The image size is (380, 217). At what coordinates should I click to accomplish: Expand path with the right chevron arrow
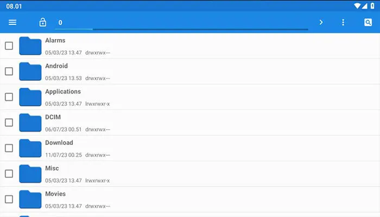pyautogui.click(x=321, y=22)
